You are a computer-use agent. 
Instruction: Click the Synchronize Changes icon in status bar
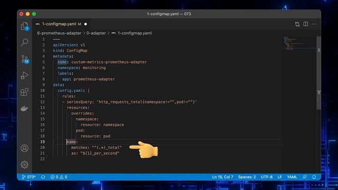pyautogui.click(x=43, y=177)
